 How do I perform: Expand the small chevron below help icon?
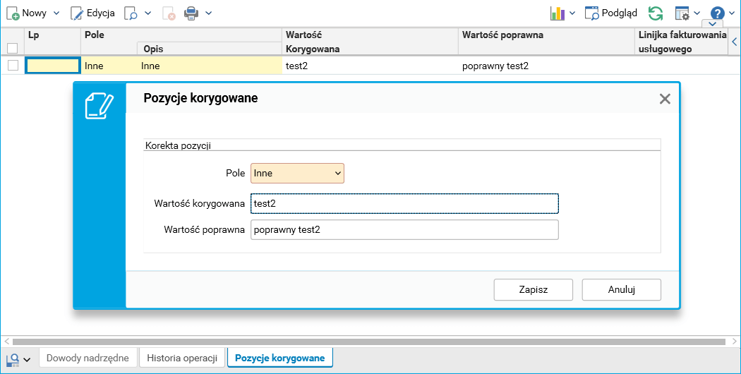pyautogui.click(x=713, y=24)
